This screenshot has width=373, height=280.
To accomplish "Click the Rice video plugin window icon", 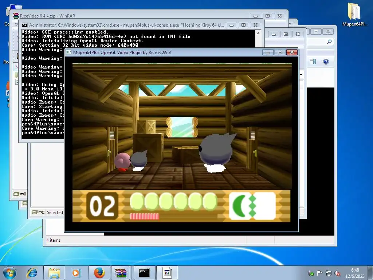I will pyautogui.click(x=68, y=52).
